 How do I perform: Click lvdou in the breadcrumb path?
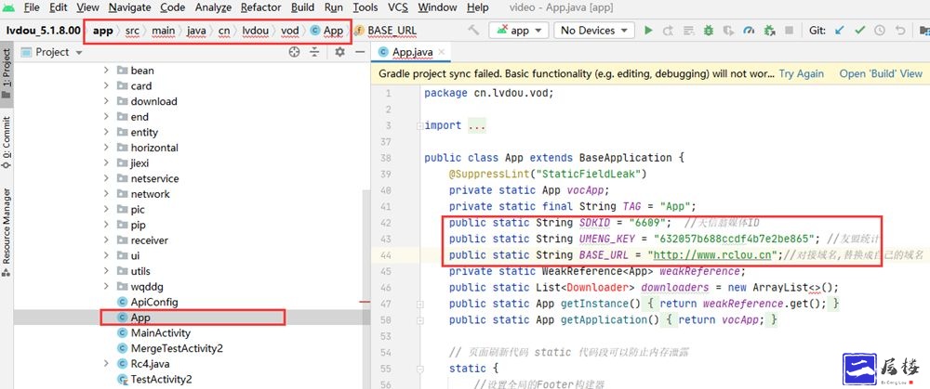[x=255, y=31]
